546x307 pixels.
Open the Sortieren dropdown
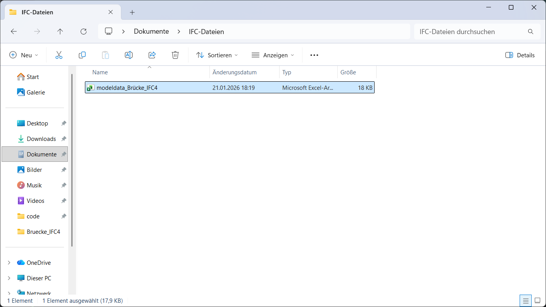217,55
